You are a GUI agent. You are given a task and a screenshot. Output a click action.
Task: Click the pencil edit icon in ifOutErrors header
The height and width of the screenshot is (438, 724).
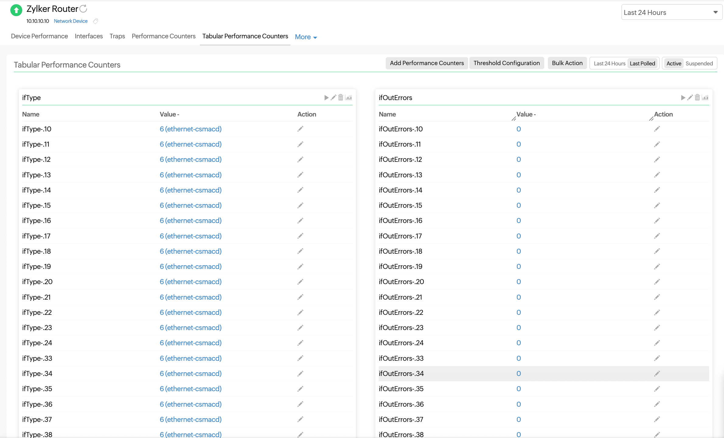click(x=690, y=98)
